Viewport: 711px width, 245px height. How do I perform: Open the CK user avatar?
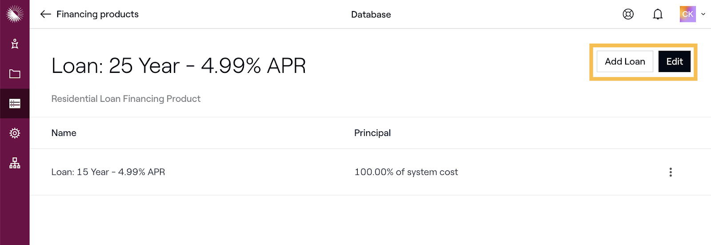[x=687, y=14]
